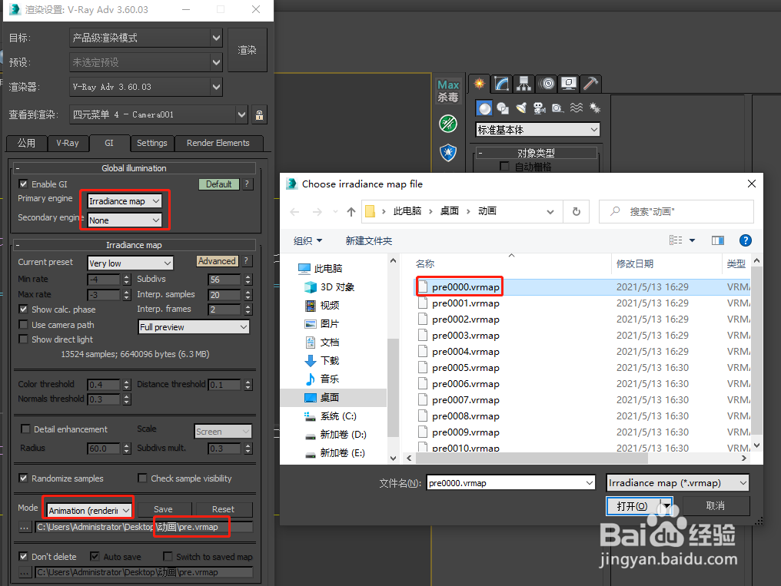Toggle Randomize samples checkbox
Image resolution: width=781 pixels, height=586 pixels.
click(23, 478)
